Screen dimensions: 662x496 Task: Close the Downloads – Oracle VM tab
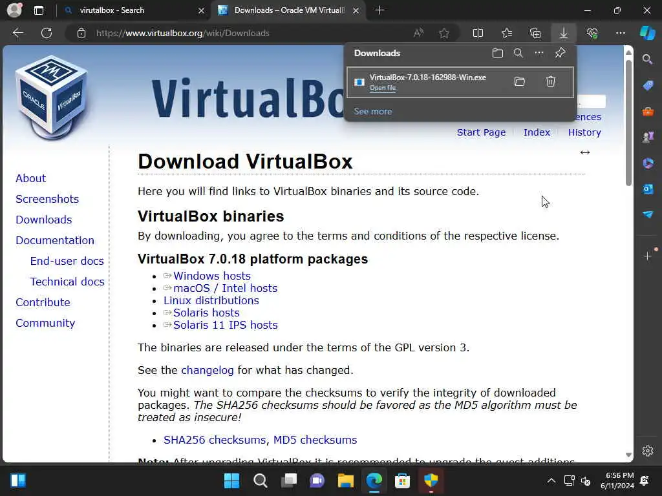(x=356, y=10)
